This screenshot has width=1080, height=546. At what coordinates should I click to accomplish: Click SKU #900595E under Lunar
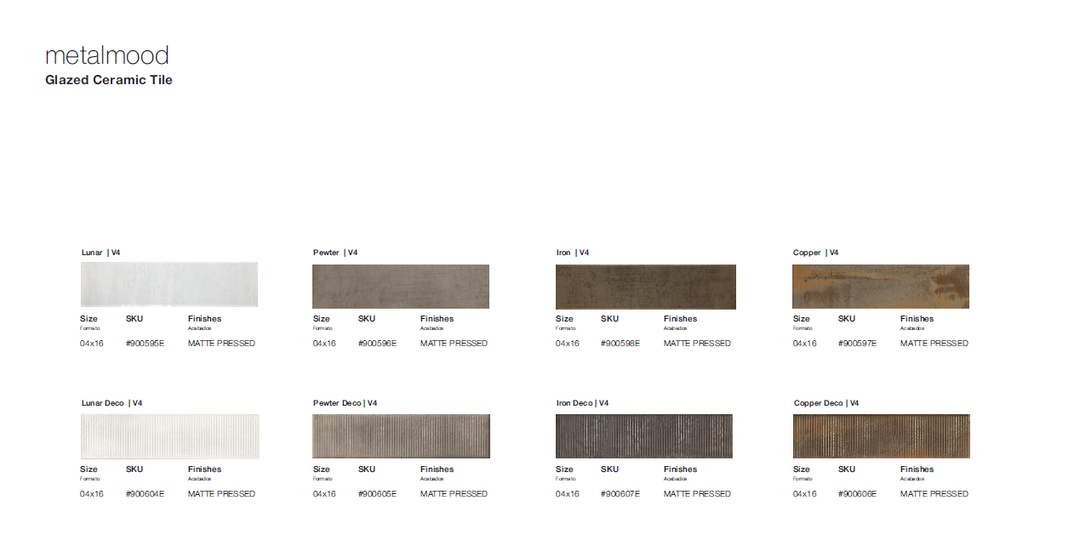pyautogui.click(x=145, y=344)
